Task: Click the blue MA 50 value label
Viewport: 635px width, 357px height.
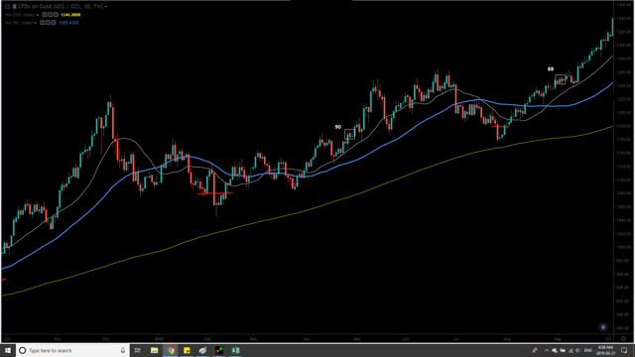Action: click(x=68, y=23)
